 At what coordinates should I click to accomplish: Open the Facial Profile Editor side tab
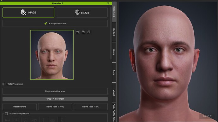(x=114, y=113)
